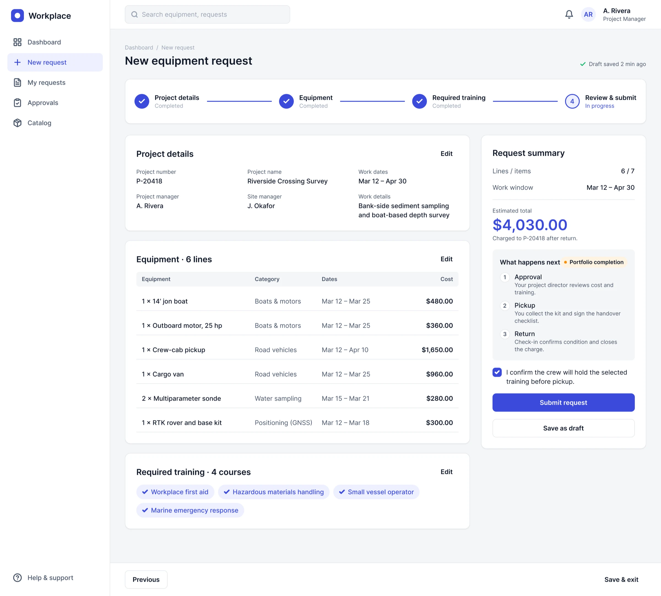661x596 pixels.
Task: Edit the Required training section
Action: click(446, 472)
